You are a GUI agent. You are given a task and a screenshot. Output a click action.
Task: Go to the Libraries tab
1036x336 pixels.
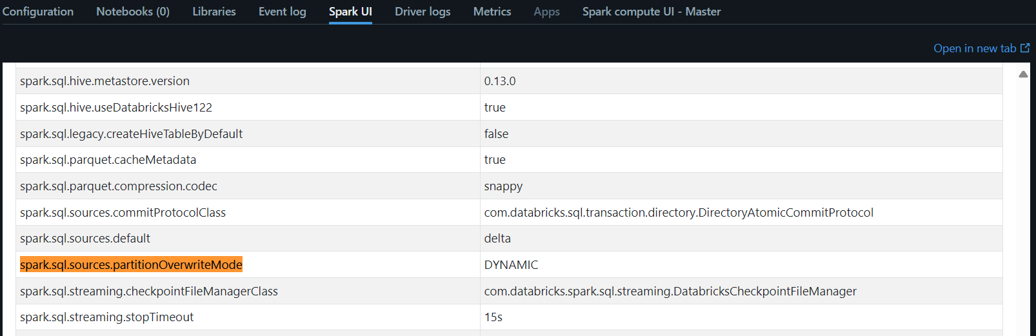pos(214,12)
